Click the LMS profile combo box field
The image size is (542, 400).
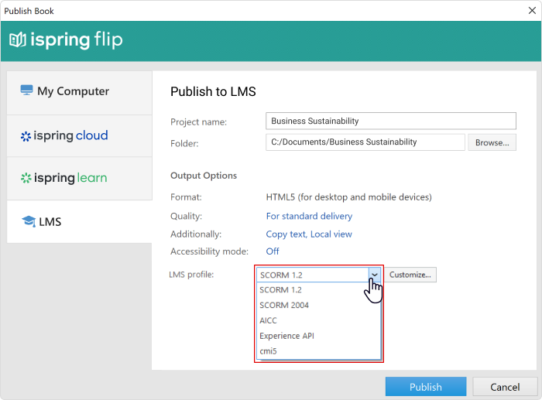pos(313,275)
